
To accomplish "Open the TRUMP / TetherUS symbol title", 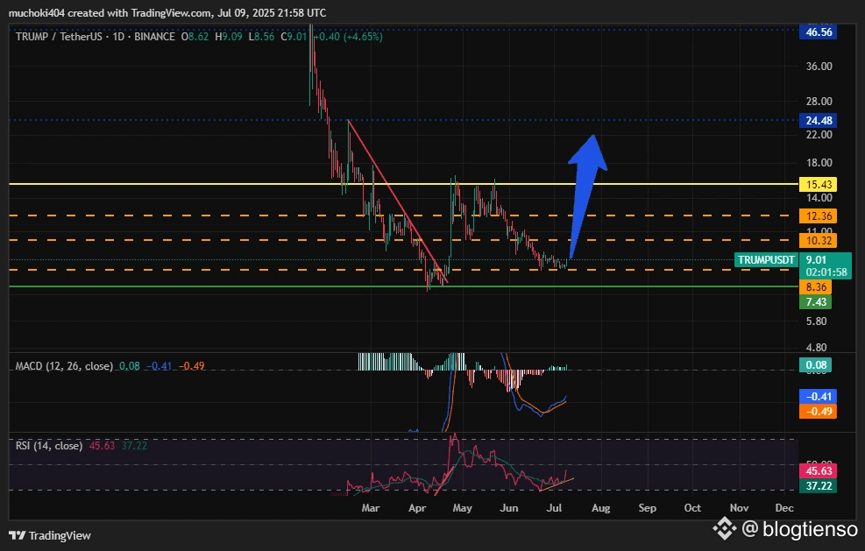I will coord(59,37).
